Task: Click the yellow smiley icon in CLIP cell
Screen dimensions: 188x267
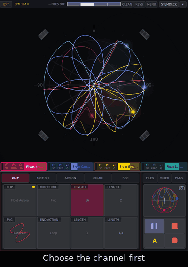Action: [x=33, y=187]
